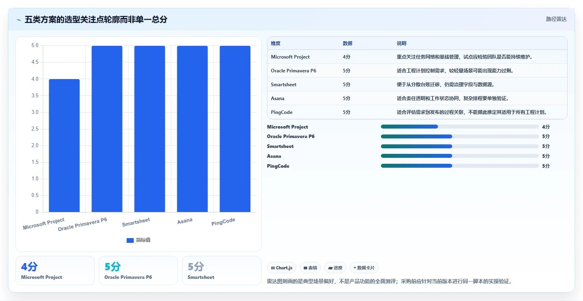Click the blue legend swatch for 指标值
583x301 pixels.
(x=130, y=240)
